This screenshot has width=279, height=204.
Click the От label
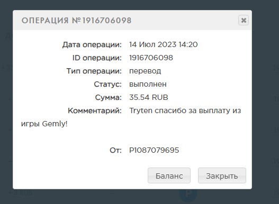[x=115, y=150]
